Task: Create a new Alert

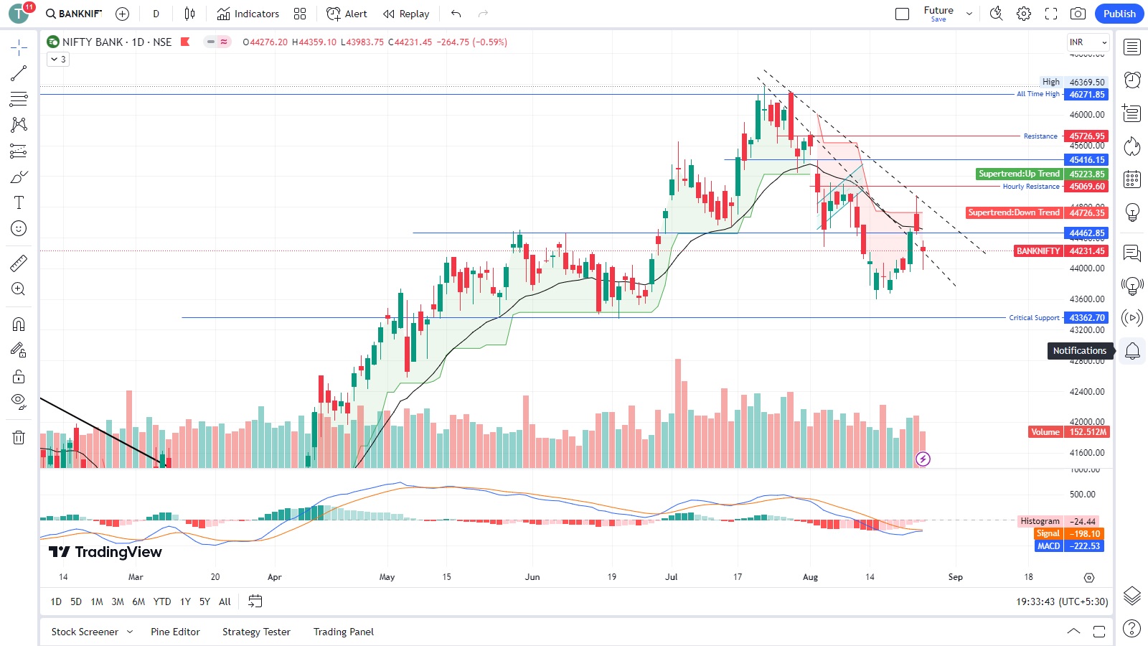Action: [347, 14]
